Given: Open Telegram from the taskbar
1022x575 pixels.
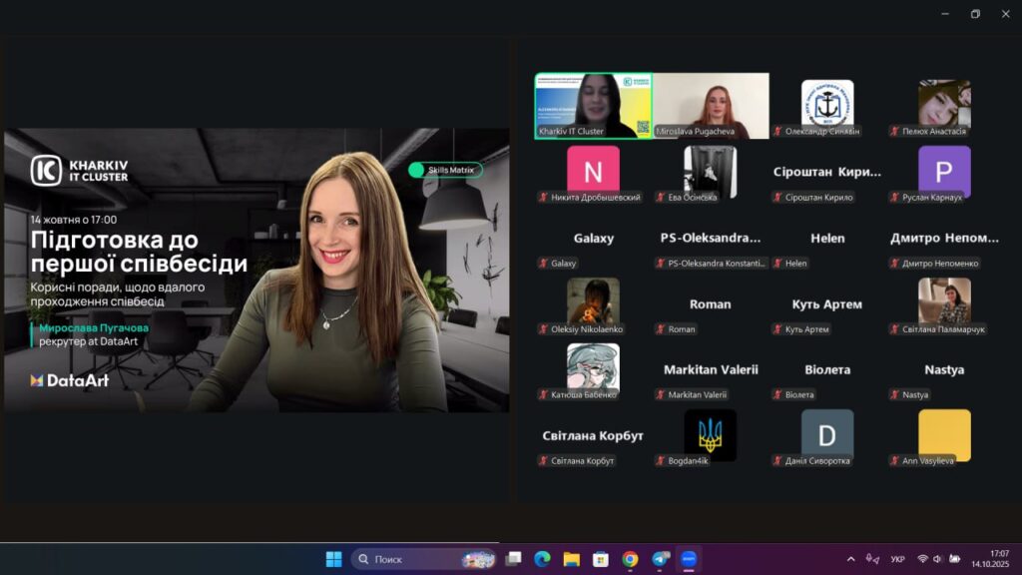Looking at the screenshot, I should pos(660,559).
